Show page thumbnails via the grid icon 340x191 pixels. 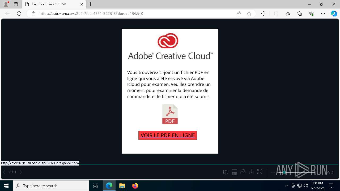[234, 172]
